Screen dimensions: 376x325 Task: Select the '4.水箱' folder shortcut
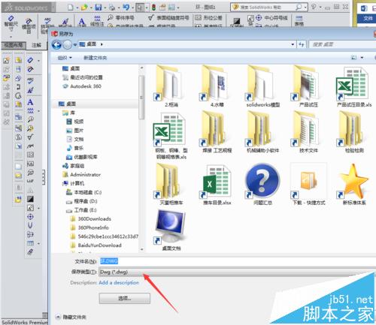(x=217, y=86)
